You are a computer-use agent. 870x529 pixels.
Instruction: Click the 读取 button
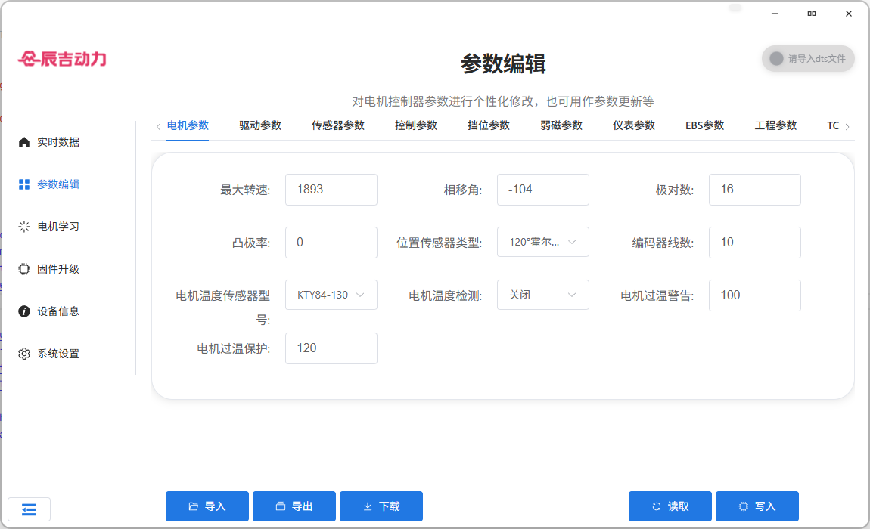click(670, 506)
